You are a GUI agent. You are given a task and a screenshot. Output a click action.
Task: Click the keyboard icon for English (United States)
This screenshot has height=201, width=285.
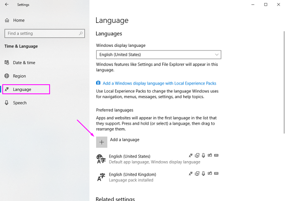coord(216,155)
